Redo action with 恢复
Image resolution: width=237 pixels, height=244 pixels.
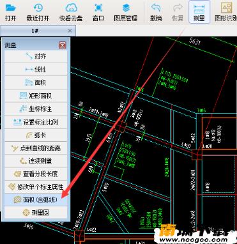pyautogui.click(x=177, y=11)
